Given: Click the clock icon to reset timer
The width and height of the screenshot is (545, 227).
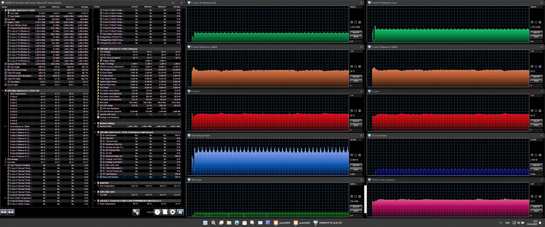Looking at the screenshot, I should [157, 212].
